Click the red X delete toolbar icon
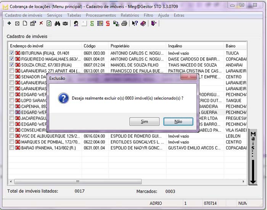Image resolution: width=267 pixels, height=210 pixels. tap(41, 24)
